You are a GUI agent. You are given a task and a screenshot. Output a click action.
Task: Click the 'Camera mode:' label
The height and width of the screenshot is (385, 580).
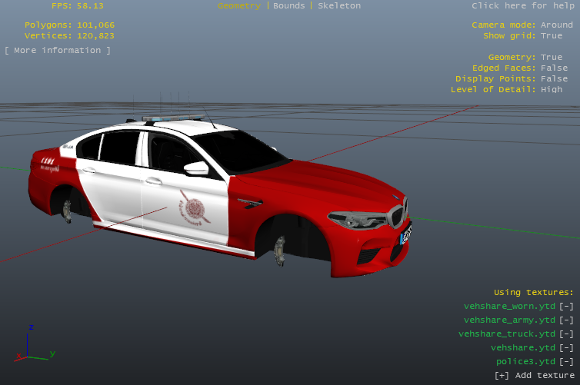pyautogui.click(x=503, y=25)
